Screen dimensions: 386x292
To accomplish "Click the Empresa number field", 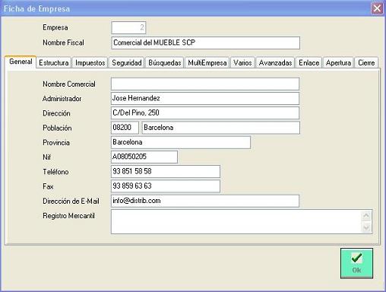I will point(128,27).
